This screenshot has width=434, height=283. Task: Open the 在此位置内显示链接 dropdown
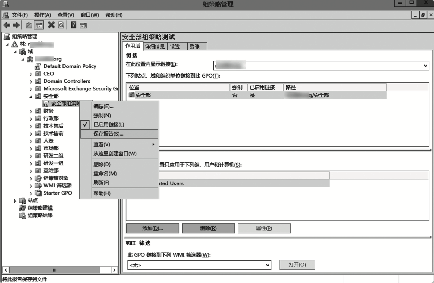425,66
